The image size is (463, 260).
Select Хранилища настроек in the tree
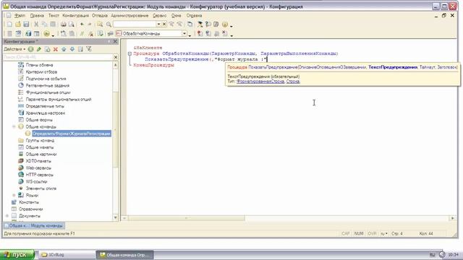[x=45, y=113]
